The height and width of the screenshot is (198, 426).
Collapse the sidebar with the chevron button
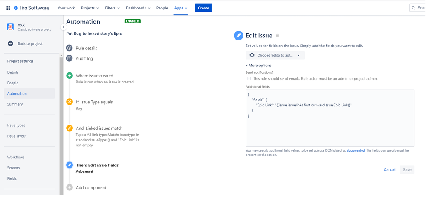[x=63, y=27]
